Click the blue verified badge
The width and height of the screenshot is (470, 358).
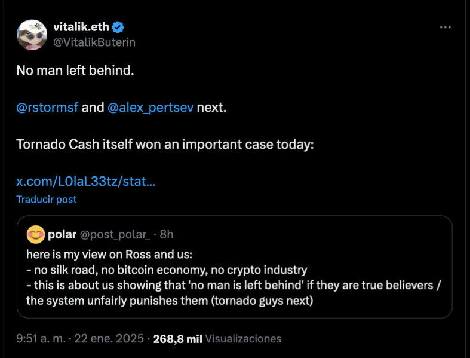tap(119, 27)
